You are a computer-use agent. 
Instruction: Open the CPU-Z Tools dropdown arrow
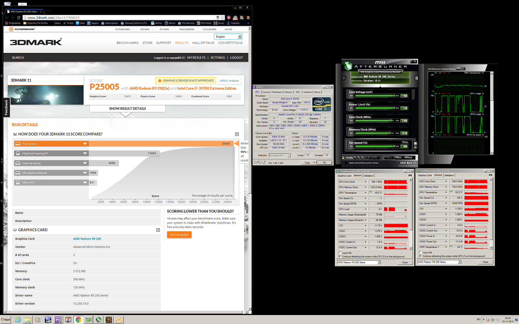pyautogui.click(x=315, y=163)
